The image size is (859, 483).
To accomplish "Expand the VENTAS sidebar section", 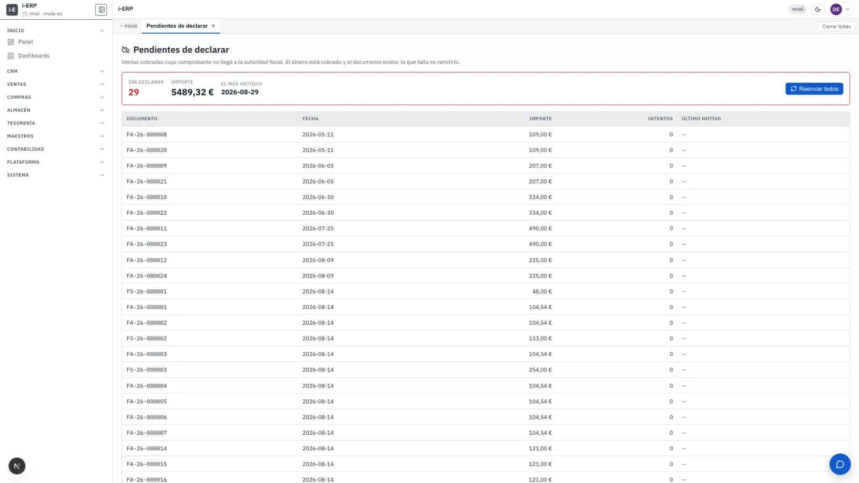I will pos(56,84).
